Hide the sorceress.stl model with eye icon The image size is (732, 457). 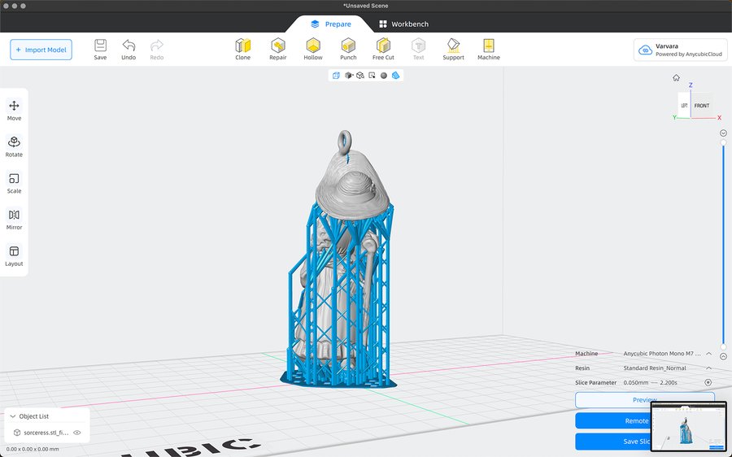(77, 433)
